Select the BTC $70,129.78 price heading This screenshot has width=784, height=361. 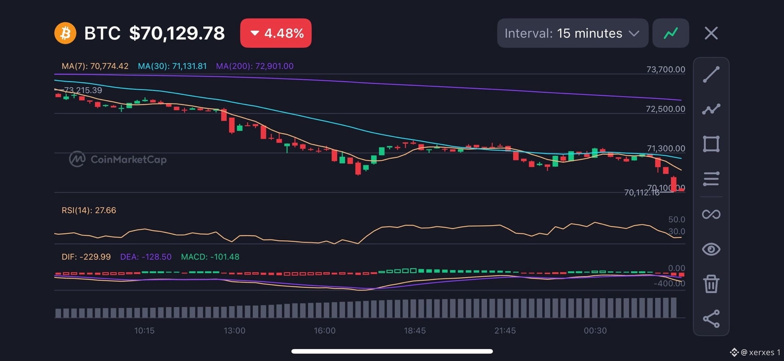(154, 33)
